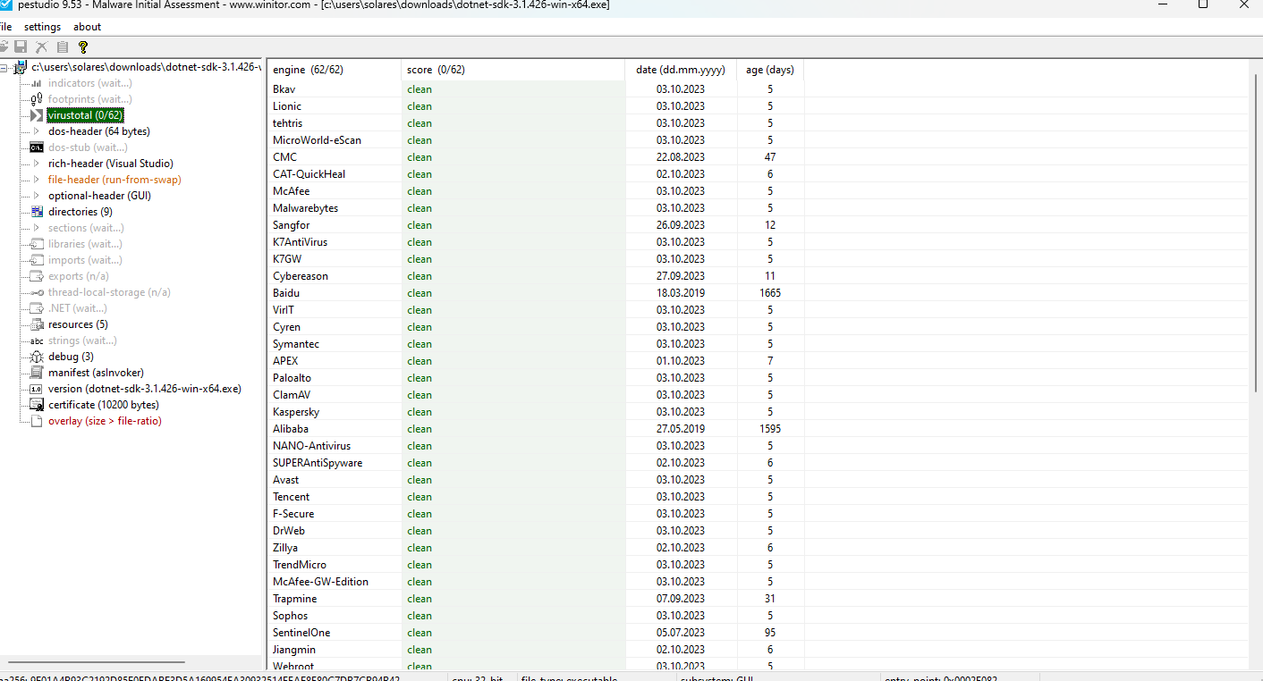The image size is (1263, 681).
Task: Select the Malwarebytes engine name
Action: [x=305, y=208]
